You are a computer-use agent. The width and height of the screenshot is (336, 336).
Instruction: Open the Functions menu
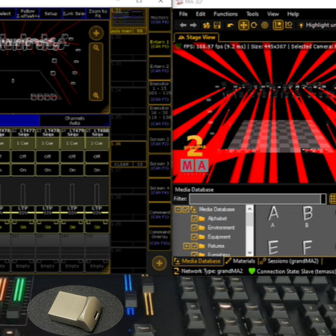point(226,14)
